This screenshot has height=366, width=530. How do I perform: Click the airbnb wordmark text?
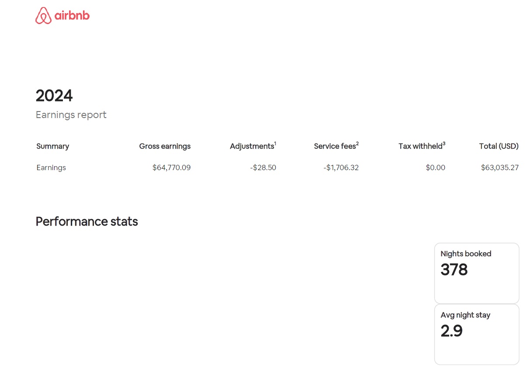72,16
